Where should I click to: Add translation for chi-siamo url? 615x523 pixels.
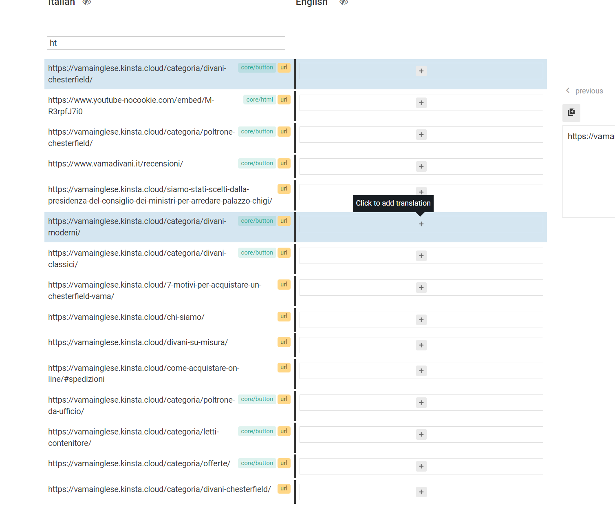pyautogui.click(x=421, y=320)
